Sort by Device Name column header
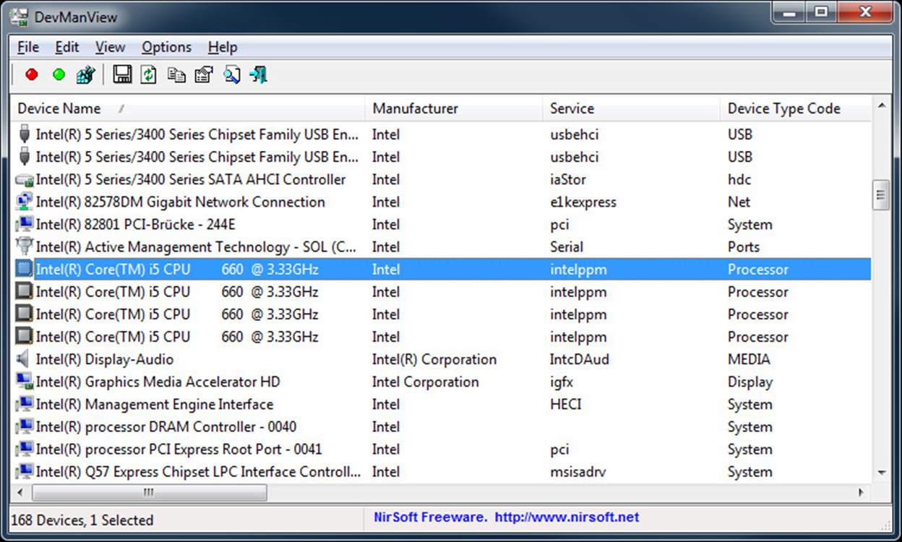Image resolution: width=902 pixels, height=542 pixels. [x=188, y=108]
